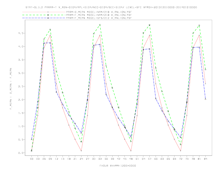Click x-axis tick label 33

coord(100,159)
